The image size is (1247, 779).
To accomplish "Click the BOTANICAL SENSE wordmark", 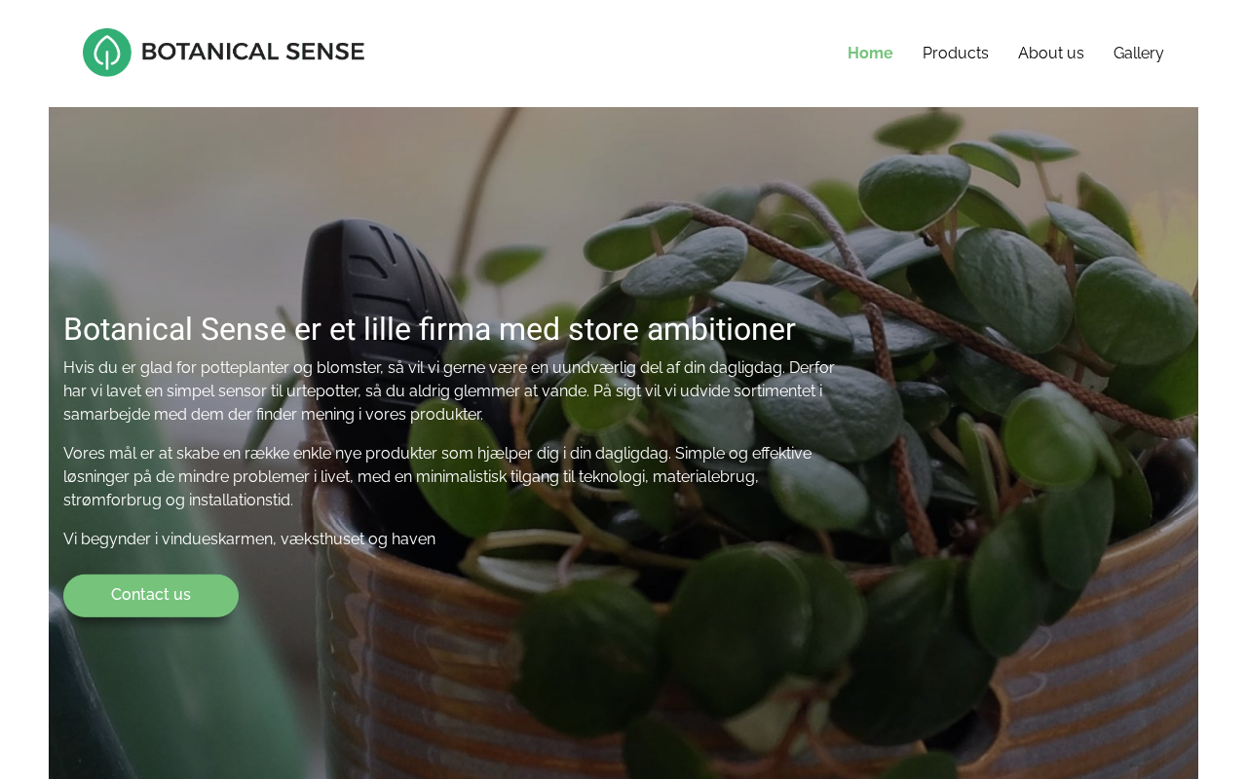I will coord(253,52).
